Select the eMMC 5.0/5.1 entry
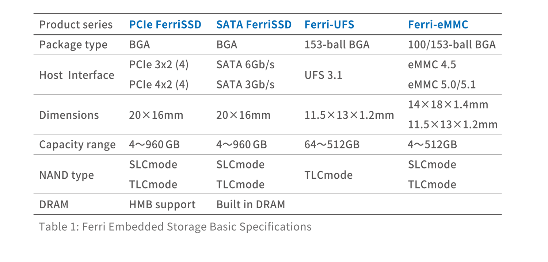This screenshot has height=262, width=548. click(442, 85)
